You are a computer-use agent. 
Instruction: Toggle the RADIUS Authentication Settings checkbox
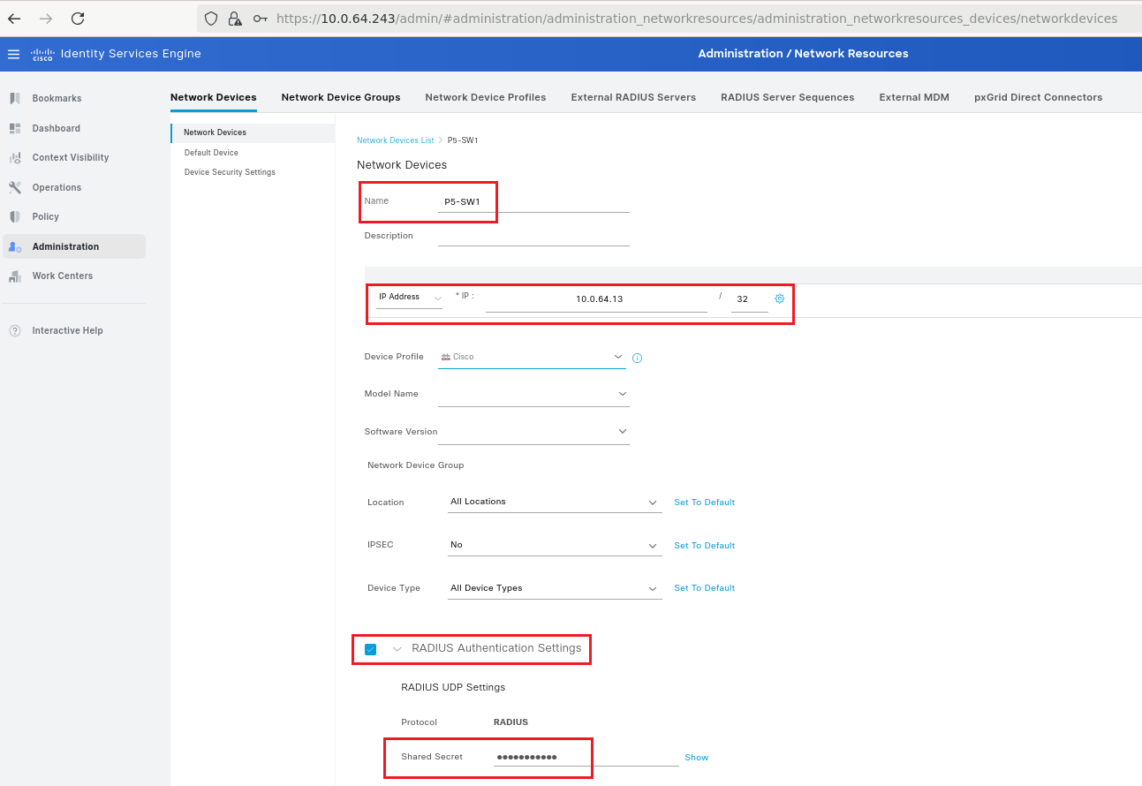click(x=370, y=649)
